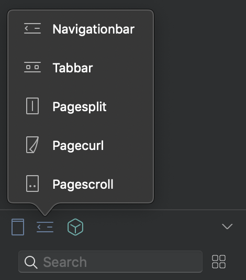Click the Tabbar icon with two squares
The image size is (246, 280).
tap(32, 67)
